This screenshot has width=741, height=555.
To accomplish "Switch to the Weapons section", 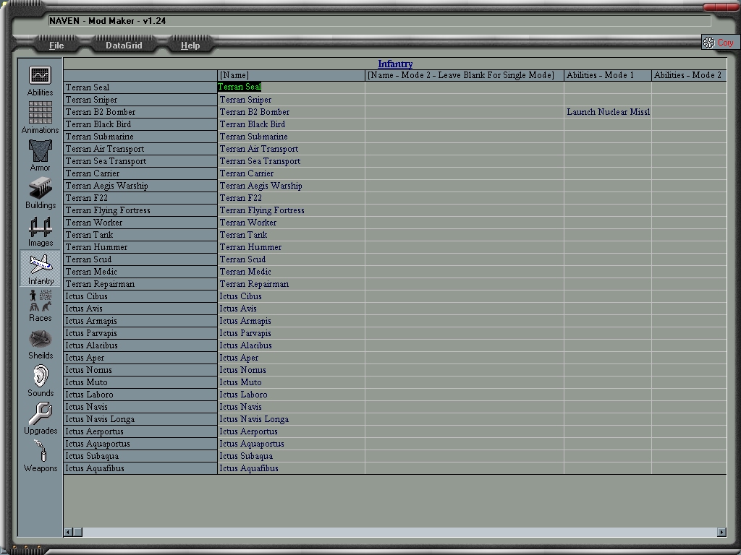I will (x=40, y=453).
